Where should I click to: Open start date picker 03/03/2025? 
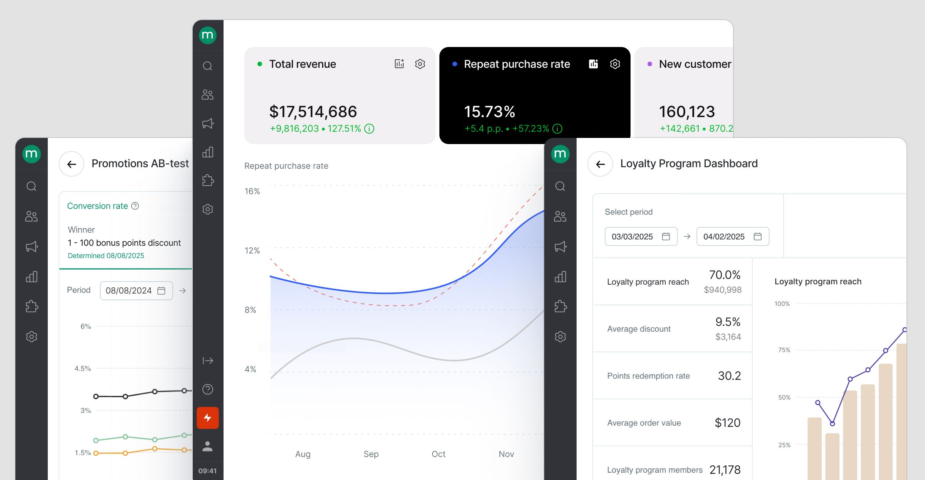coord(641,237)
